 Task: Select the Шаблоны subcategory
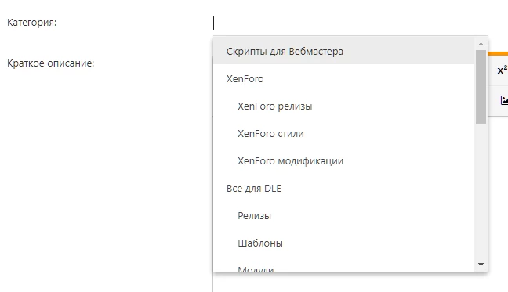pyautogui.click(x=343, y=243)
